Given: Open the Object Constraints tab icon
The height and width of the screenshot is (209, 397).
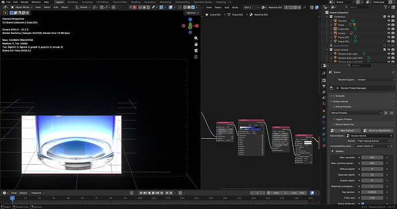Looking at the screenshot, I should click(324, 134).
